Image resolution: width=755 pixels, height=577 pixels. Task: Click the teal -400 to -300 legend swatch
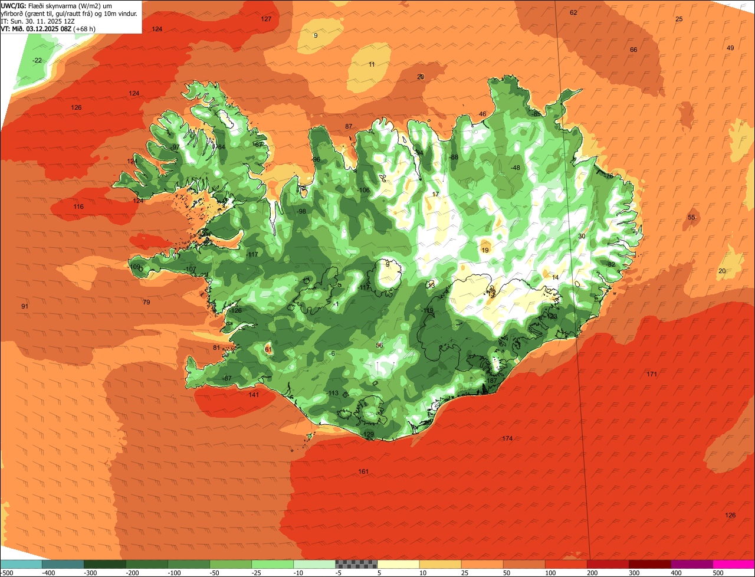[63, 564]
